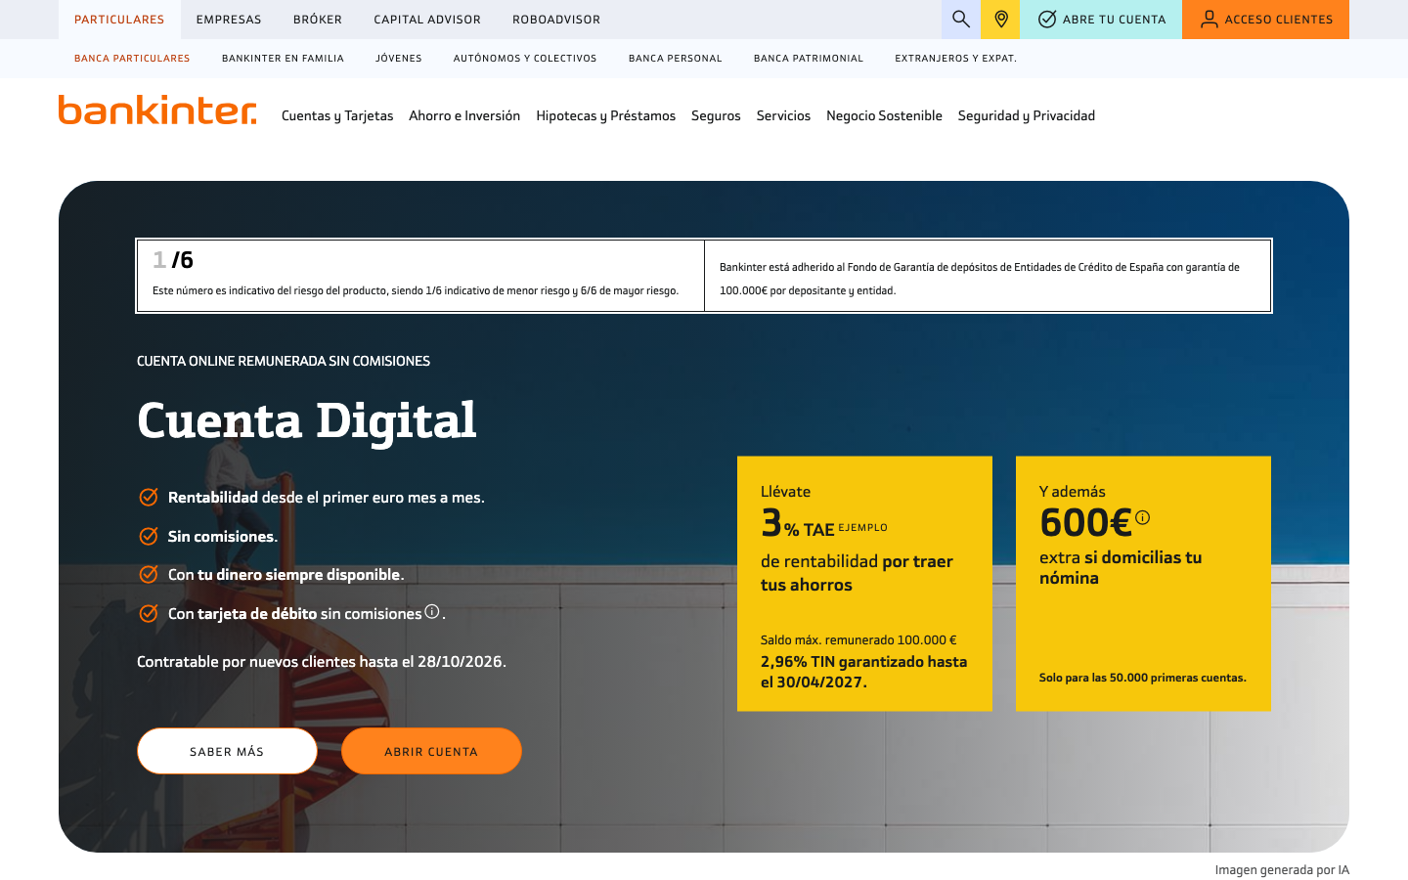Switch to the BRÓKER tab
The width and height of the screenshot is (1408, 880).
(x=318, y=20)
